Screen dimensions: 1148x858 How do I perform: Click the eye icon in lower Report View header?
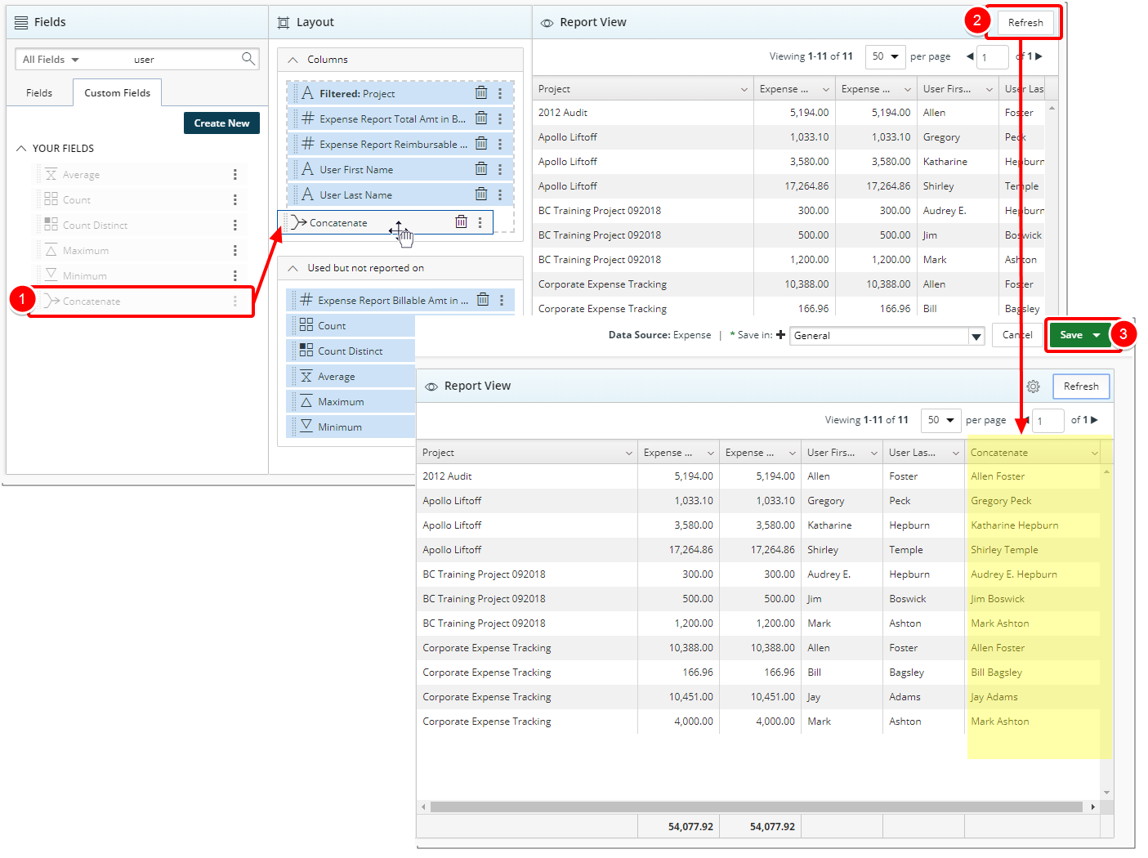pyautogui.click(x=431, y=387)
